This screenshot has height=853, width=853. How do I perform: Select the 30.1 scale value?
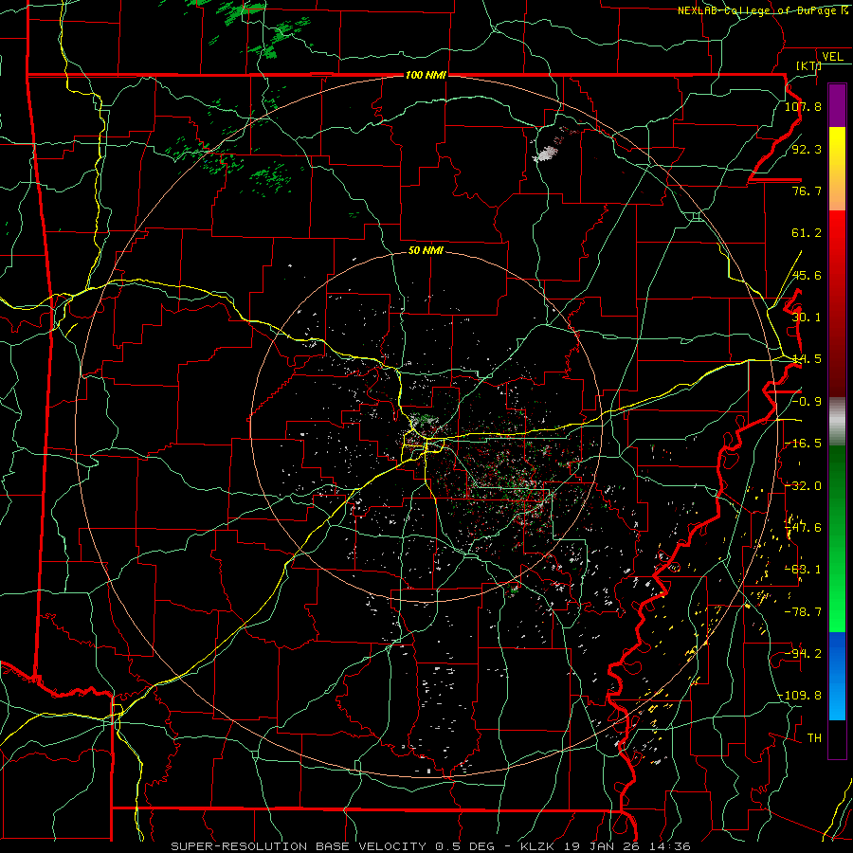[x=807, y=318]
